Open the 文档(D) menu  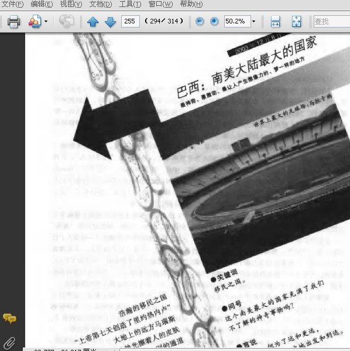click(x=101, y=4)
